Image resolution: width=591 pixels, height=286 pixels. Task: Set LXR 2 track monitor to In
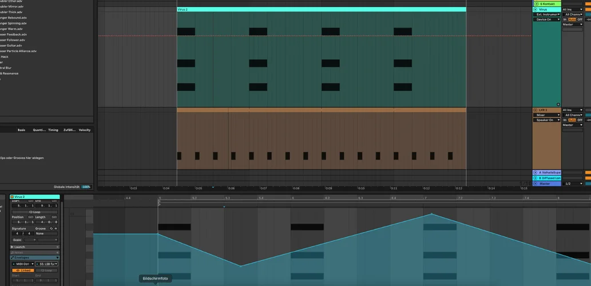(x=565, y=120)
